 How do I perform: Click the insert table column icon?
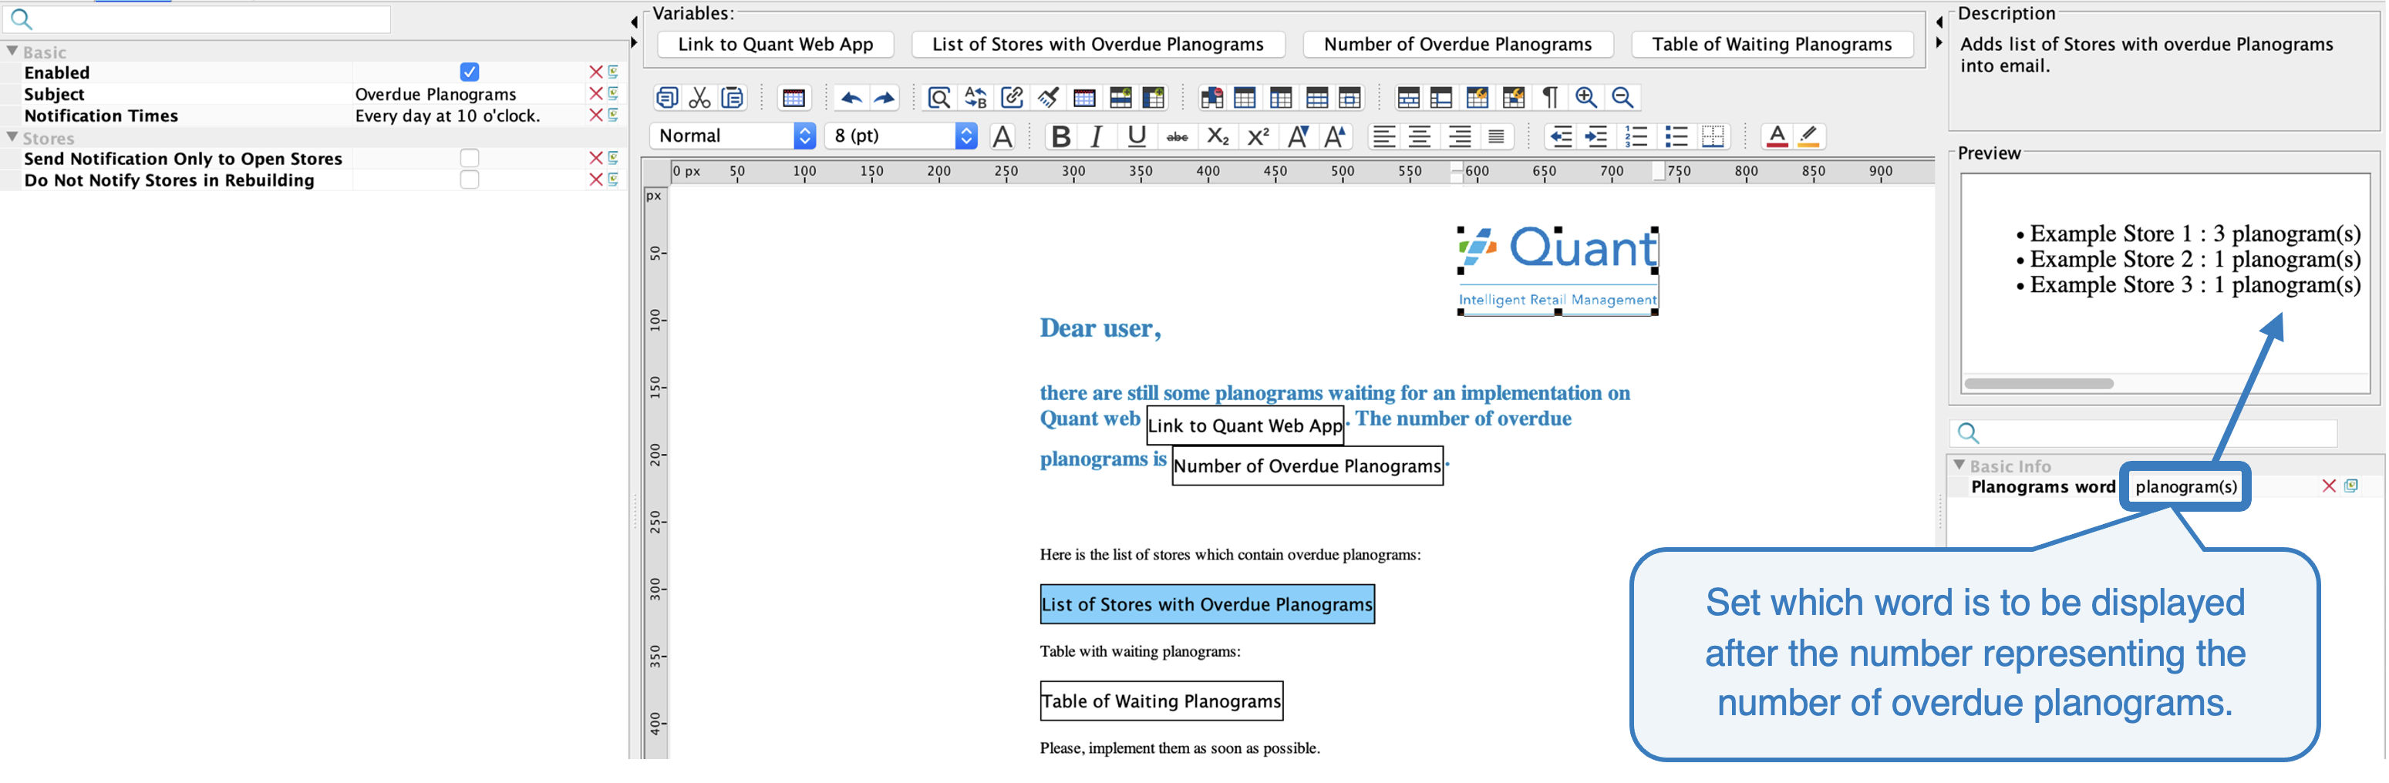click(1154, 97)
